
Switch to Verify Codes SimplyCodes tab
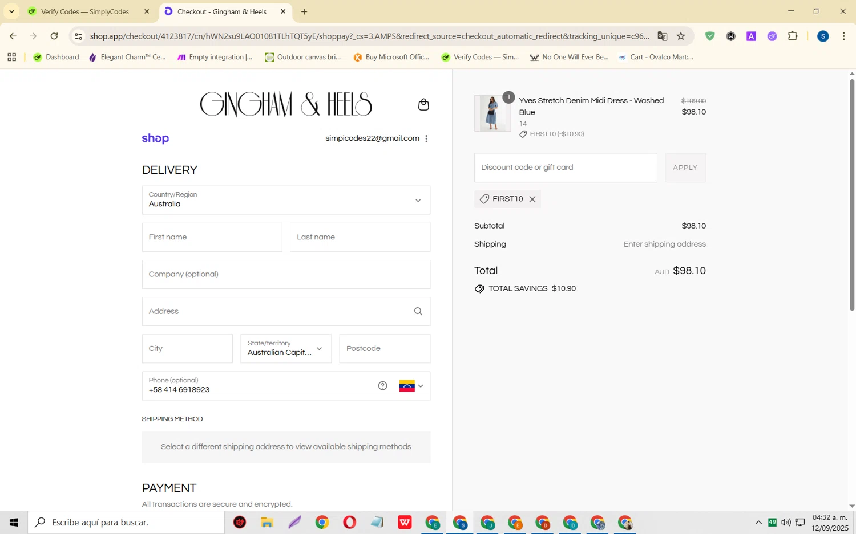click(84, 11)
